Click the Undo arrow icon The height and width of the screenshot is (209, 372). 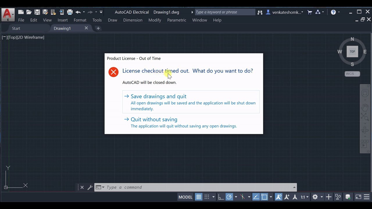[x=78, y=12]
